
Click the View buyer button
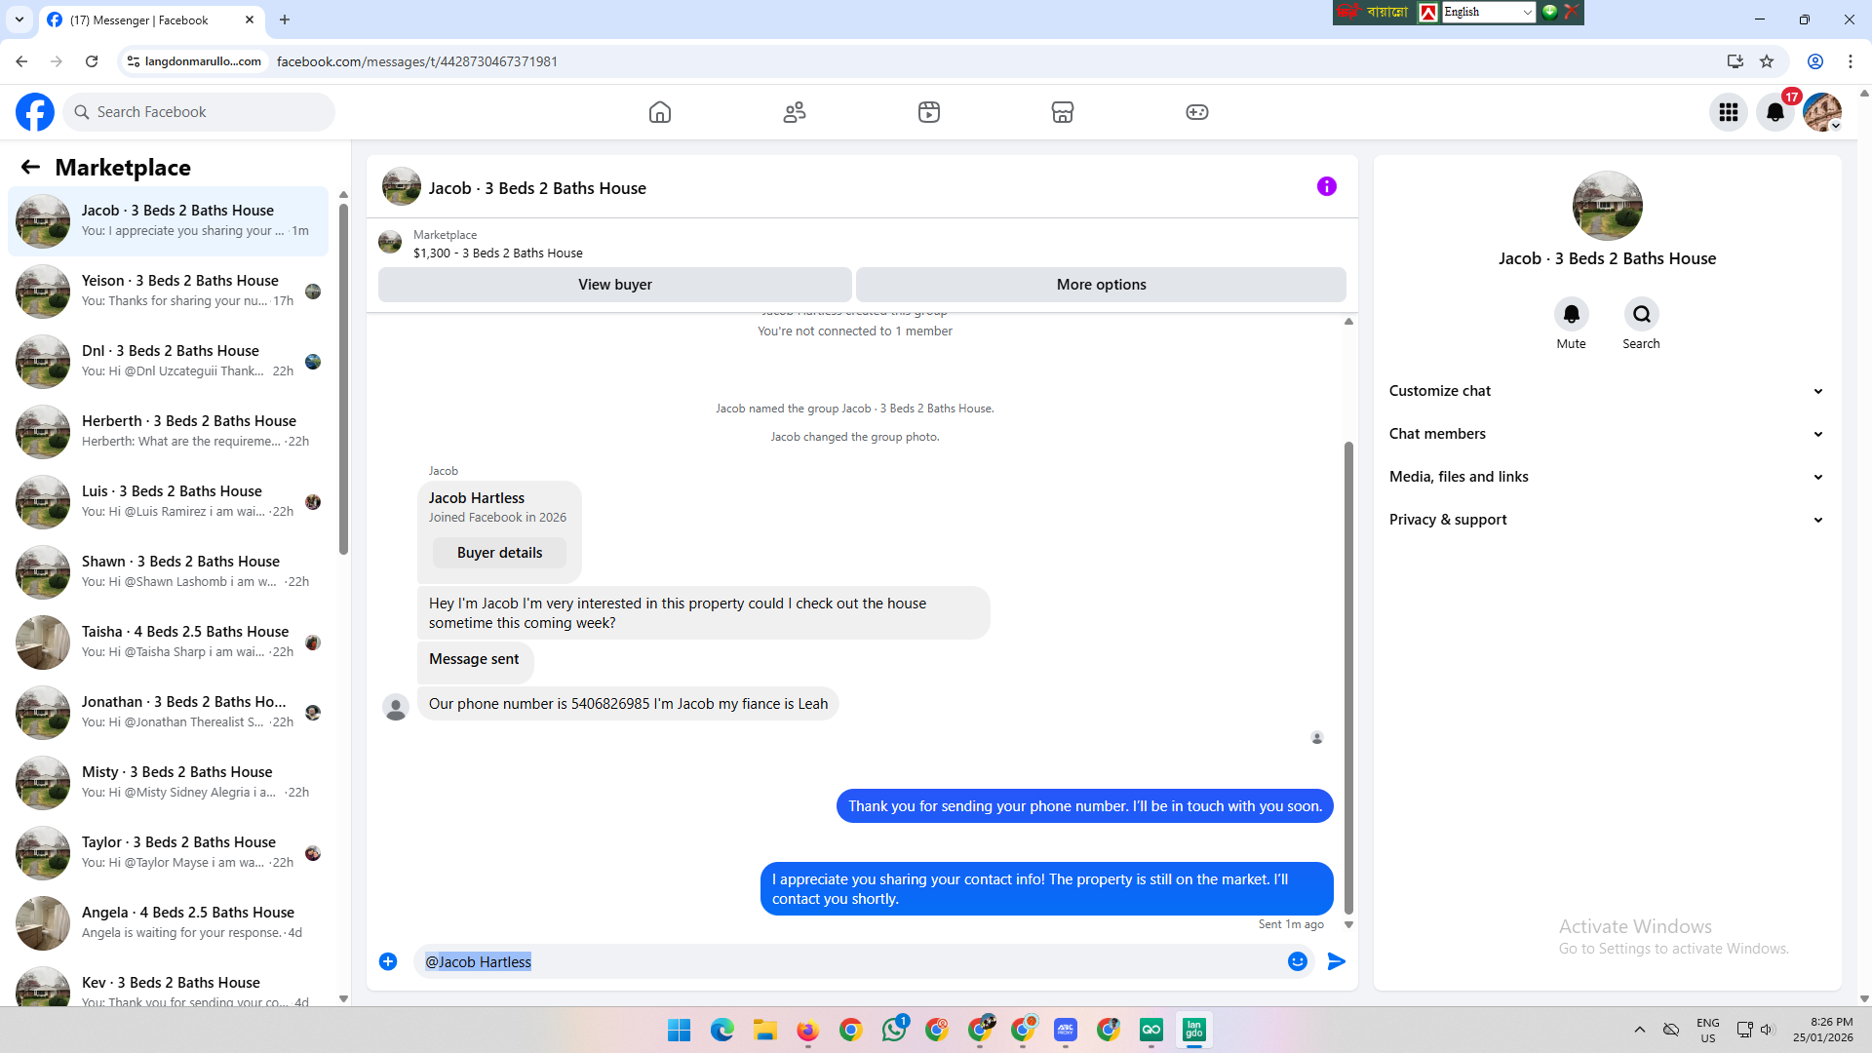(x=615, y=285)
